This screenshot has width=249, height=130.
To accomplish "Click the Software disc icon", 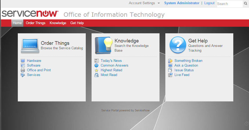I will tap(23, 66).
